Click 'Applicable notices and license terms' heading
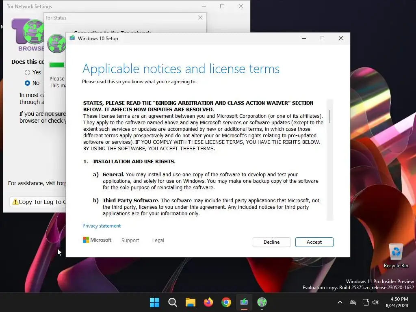 (181, 69)
